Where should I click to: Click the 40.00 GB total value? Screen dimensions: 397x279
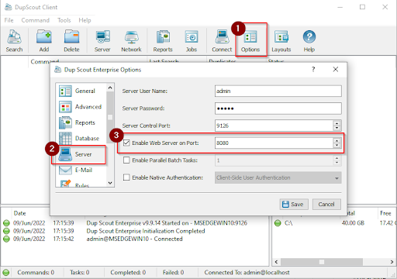click(353, 223)
